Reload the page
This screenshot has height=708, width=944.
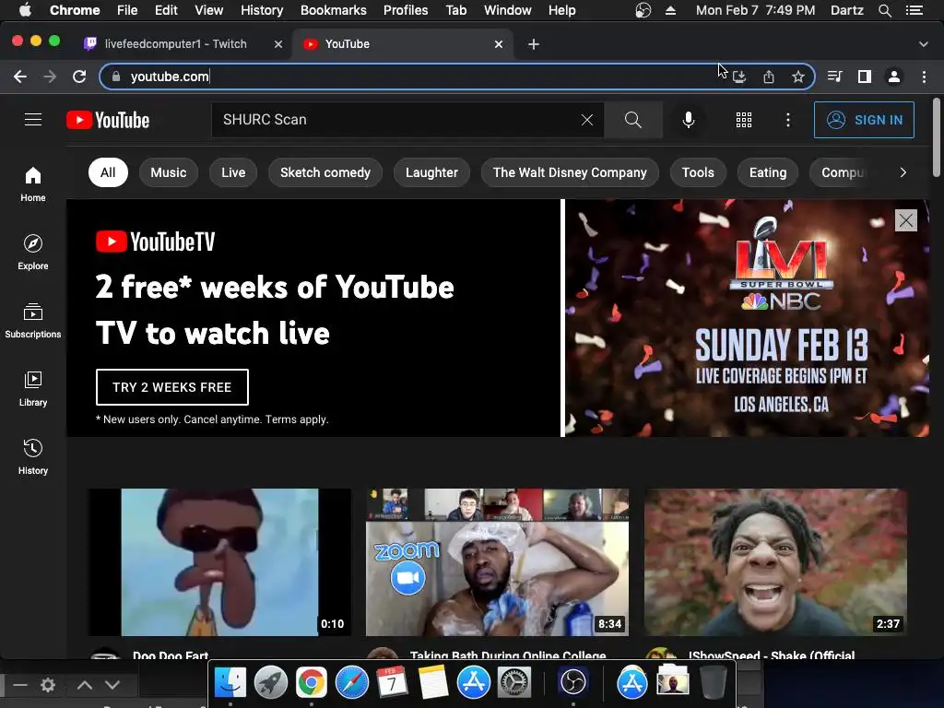pos(79,77)
